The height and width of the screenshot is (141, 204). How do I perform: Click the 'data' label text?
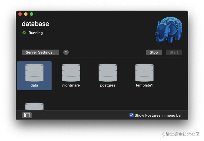34,85
